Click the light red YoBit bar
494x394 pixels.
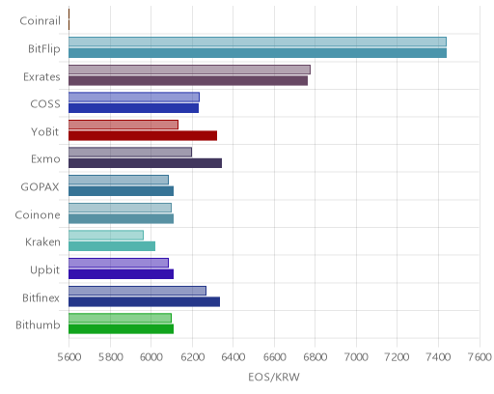pyautogui.click(x=123, y=125)
